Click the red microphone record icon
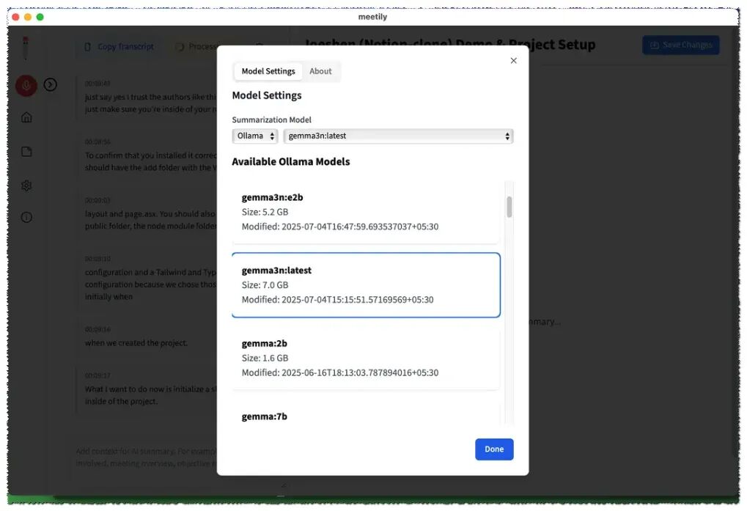Viewport: 747px width, 511px height. click(26, 85)
